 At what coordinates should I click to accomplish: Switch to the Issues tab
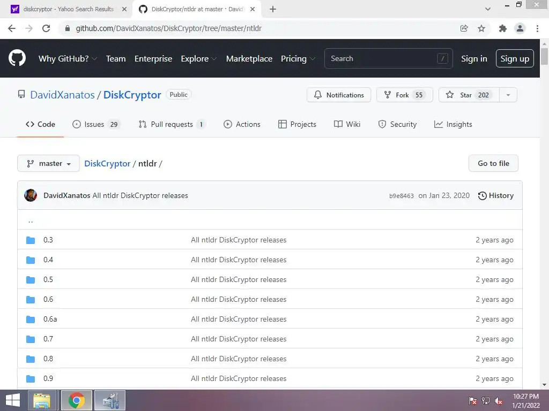tap(96, 124)
